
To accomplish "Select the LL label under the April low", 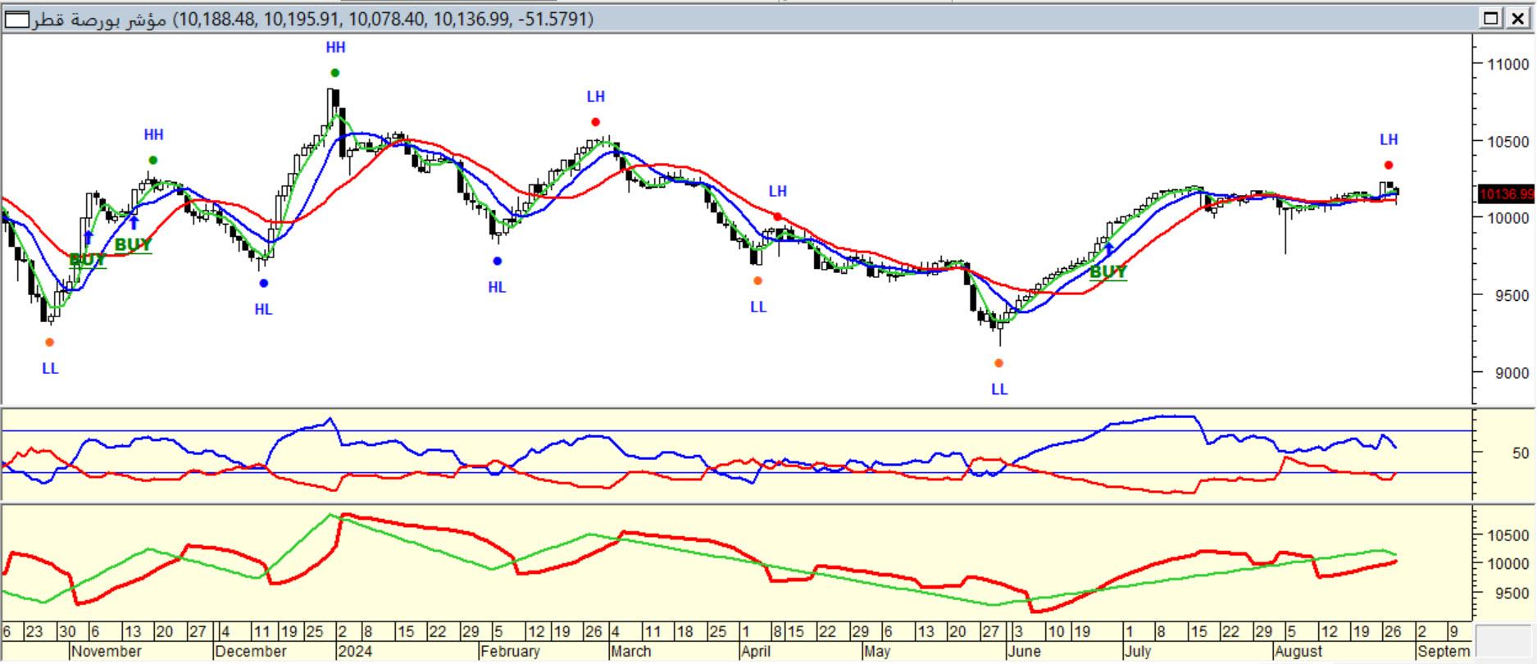I will (x=758, y=307).
